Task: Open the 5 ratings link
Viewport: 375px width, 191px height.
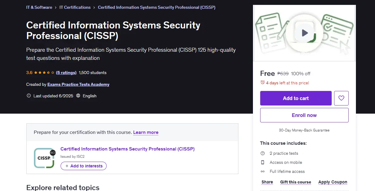Action: [x=66, y=73]
